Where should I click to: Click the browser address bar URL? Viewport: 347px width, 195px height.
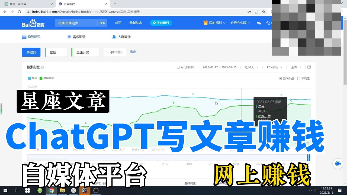click(86, 12)
